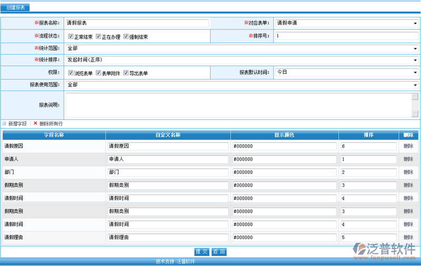Click the 显示颜色 field for 部门 row
The image size is (421, 266).
click(x=284, y=172)
